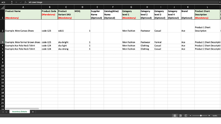Click cell 'Example: Men Canvas Shoes'
This screenshot has width=221, height=124.
(x=23, y=26)
